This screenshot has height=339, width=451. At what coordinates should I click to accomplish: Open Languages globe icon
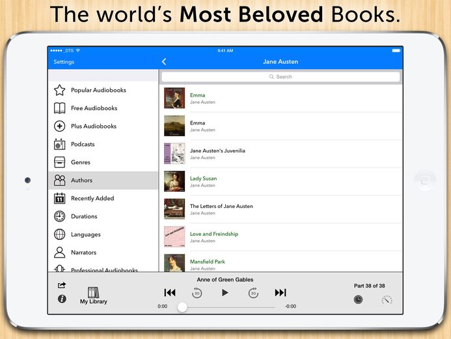tap(59, 234)
